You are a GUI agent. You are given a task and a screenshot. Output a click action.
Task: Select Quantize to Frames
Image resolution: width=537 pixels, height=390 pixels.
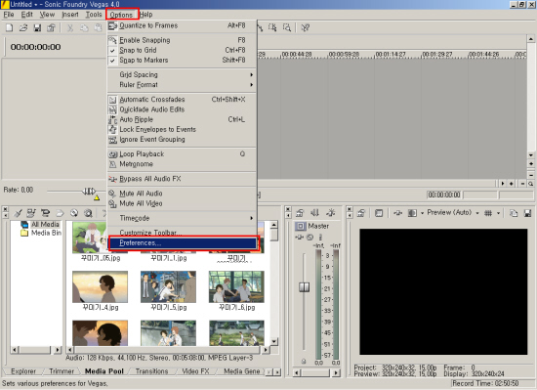182,25
